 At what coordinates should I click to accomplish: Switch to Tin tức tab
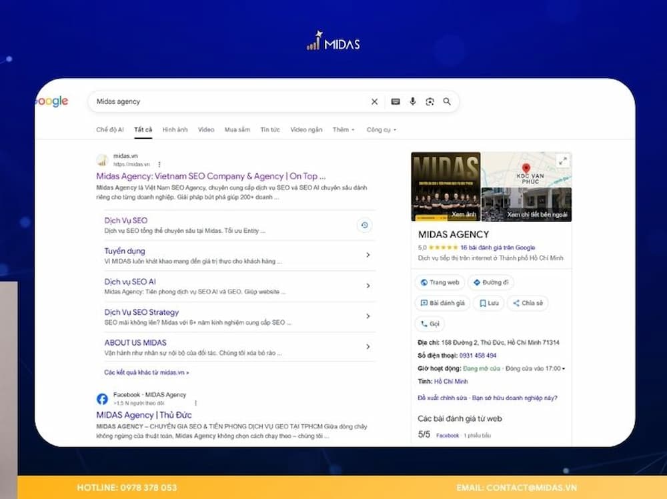coord(270,129)
